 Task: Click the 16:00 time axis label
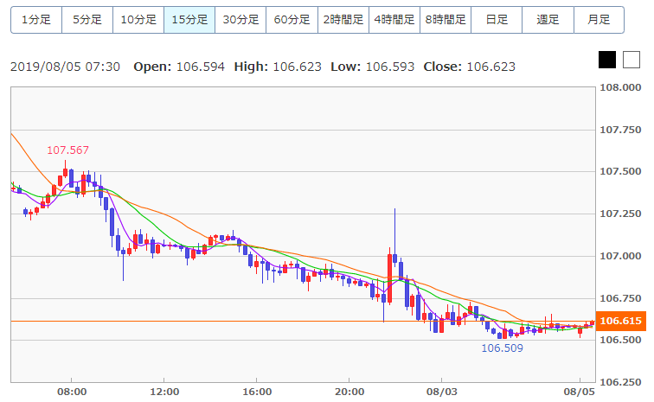256,391
